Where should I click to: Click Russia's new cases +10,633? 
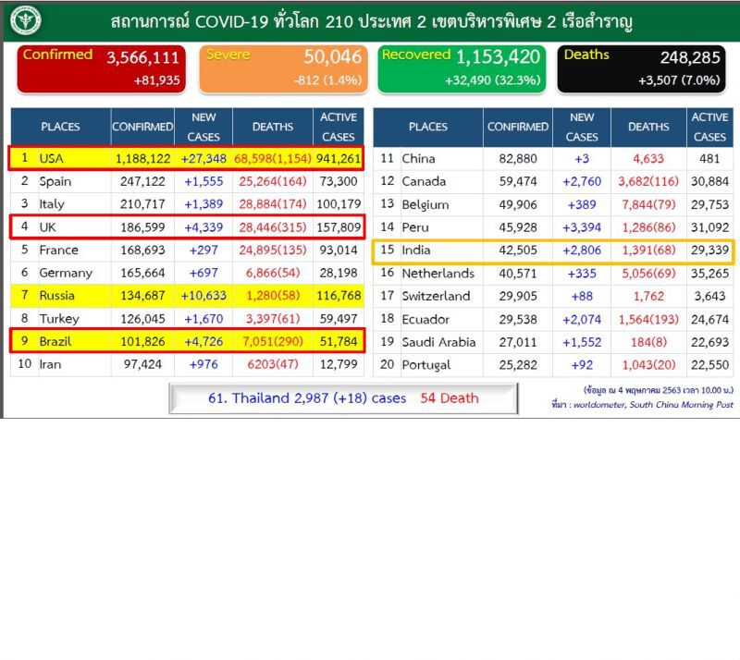[203, 296]
